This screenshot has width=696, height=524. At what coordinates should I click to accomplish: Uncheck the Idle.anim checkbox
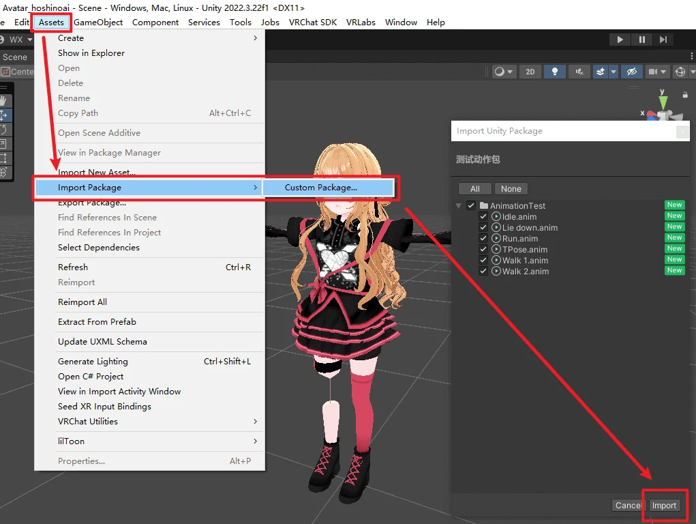coord(483,217)
